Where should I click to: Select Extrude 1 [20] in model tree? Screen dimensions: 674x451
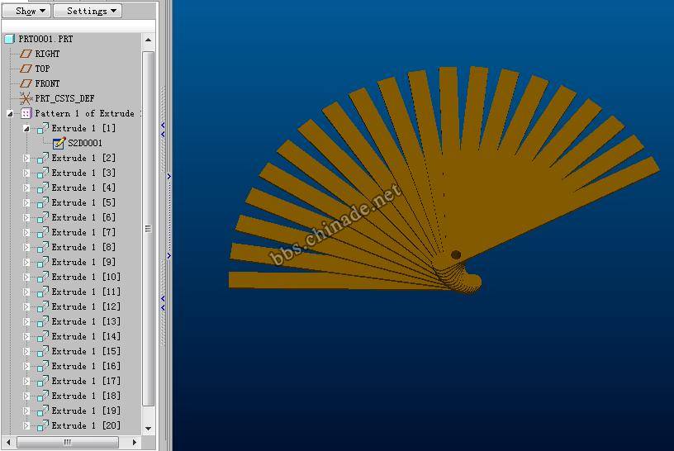85,425
